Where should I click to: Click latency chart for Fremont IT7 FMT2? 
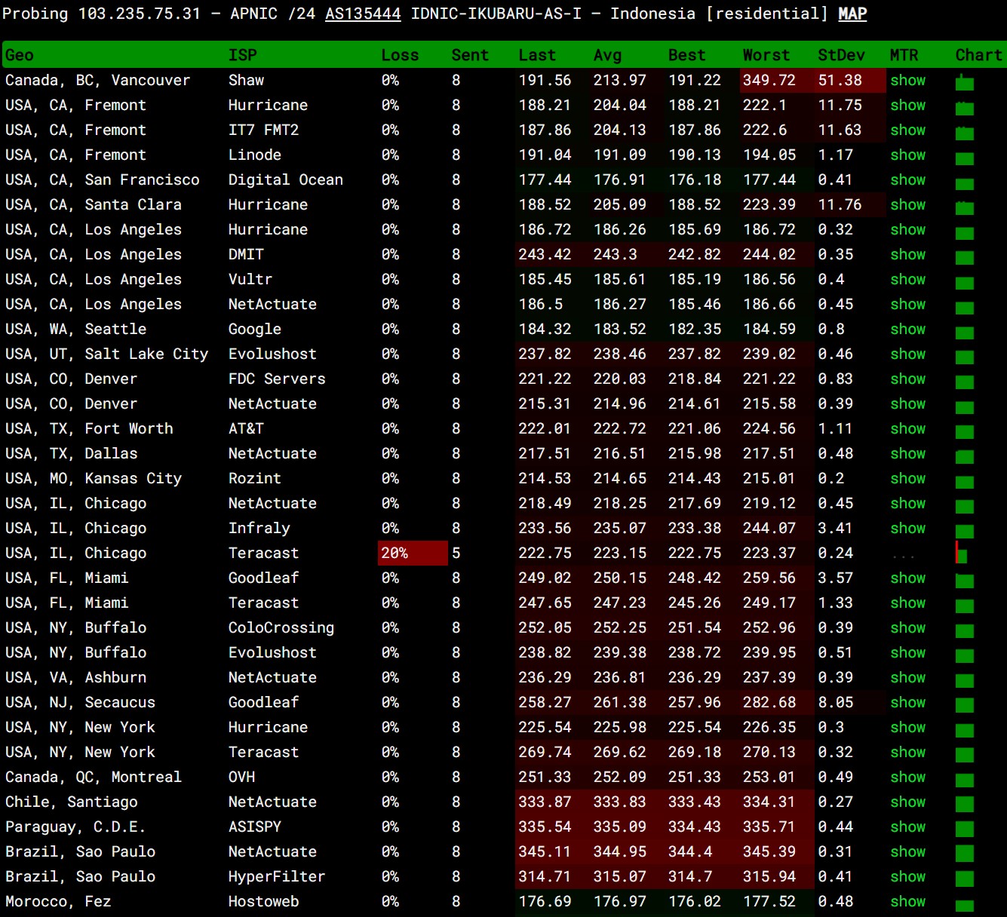(964, 132)
